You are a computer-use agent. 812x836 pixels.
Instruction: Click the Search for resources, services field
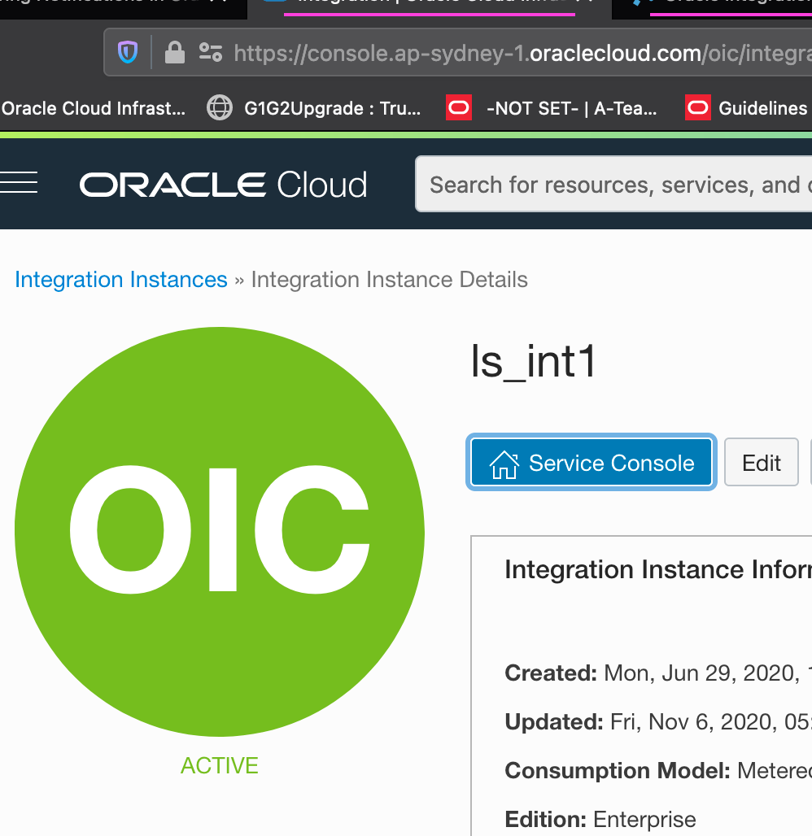click(613, 184)
